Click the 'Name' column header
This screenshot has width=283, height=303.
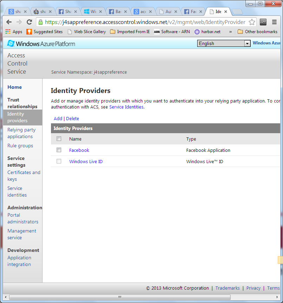(x=75, y=139)
